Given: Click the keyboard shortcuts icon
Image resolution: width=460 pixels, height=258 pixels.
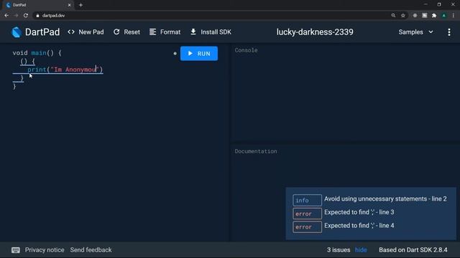Looking at the screenshot, I should [x=16, y=250].
